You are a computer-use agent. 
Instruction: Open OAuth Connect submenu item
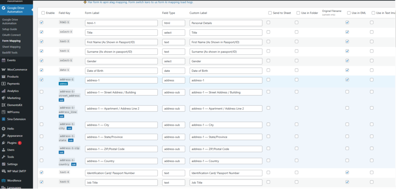tap(11, 35)
